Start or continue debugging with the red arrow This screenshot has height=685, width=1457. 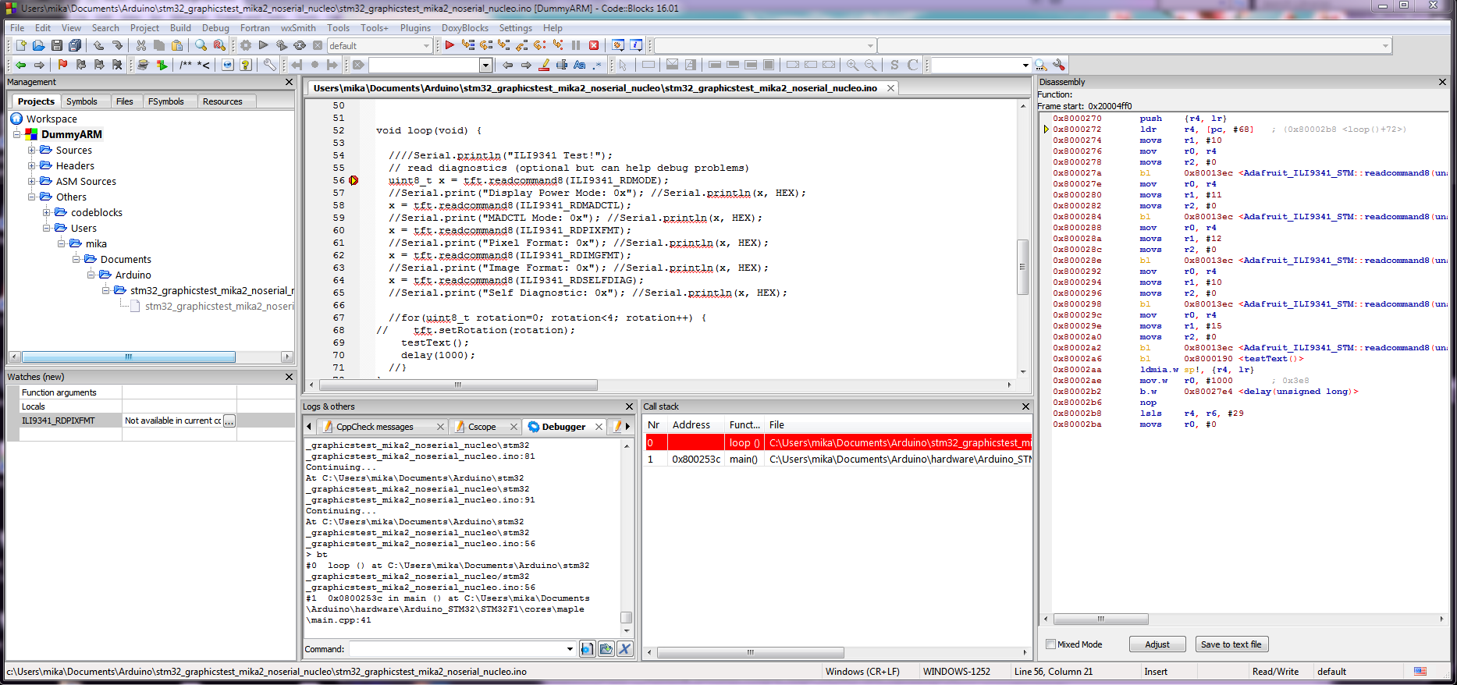[x=450, y=46]
